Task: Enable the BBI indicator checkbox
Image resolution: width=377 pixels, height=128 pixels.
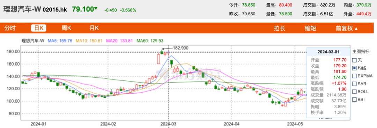Action: click(x=354, y=99)
